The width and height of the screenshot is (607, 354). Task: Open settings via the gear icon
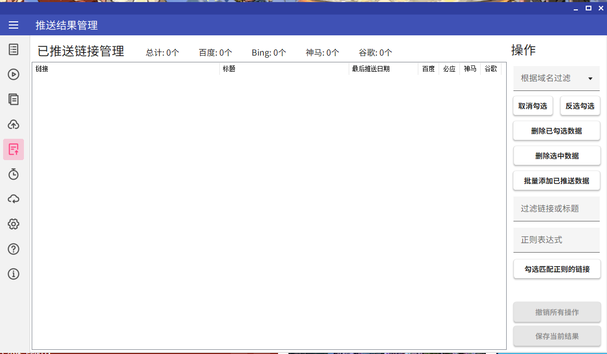coord(14,224)
